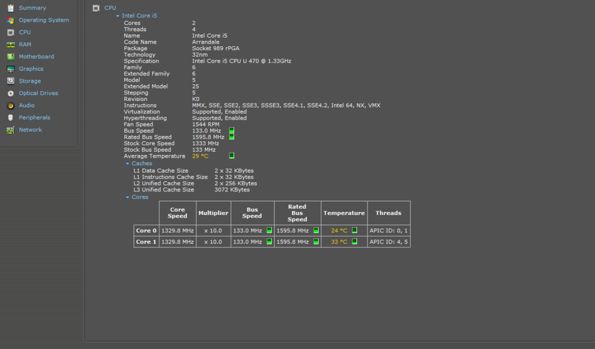Click the CPU heading text in main panel

coord(110,8)
